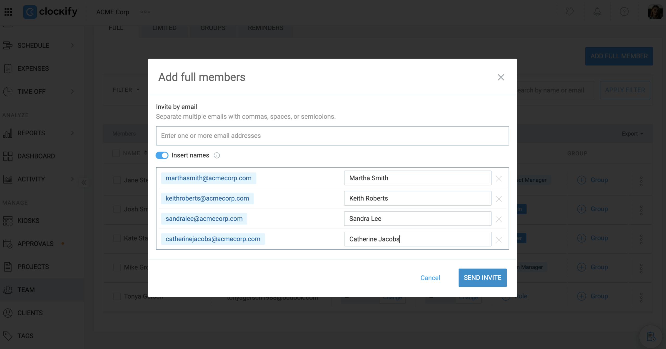
Task: Open the puzzle-piece add-ons icon
Action: click(x=570, y=11)
